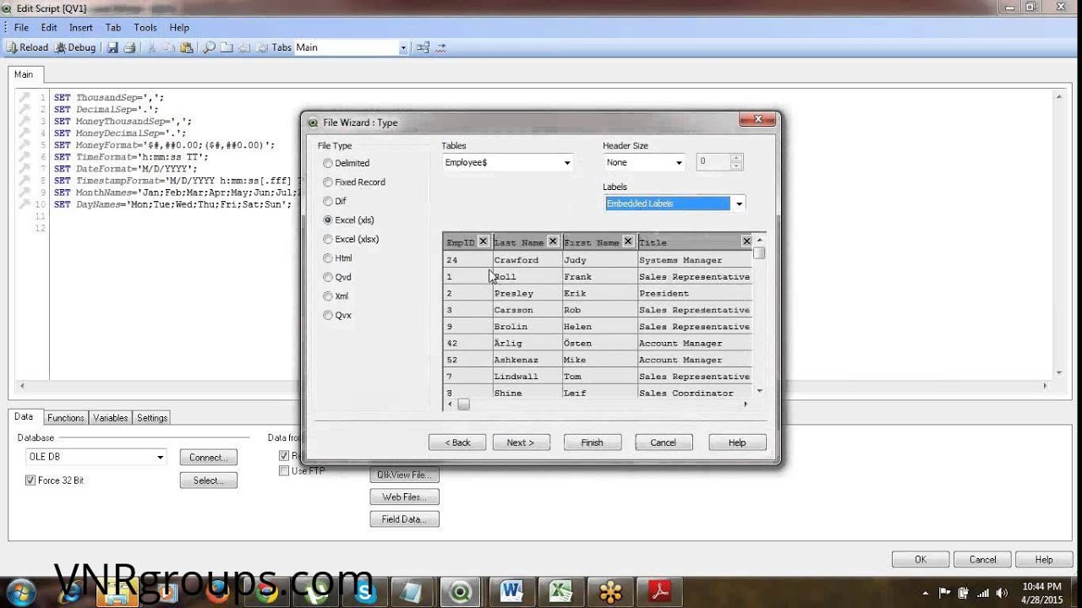Remove the Title column via X
1082x608 pixels.
pyautogui.click(x=746, y=242)
